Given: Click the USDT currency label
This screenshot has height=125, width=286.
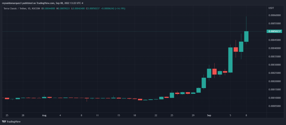Looking at the screenshot, I should pyautogui.click(x=271, y=8).
